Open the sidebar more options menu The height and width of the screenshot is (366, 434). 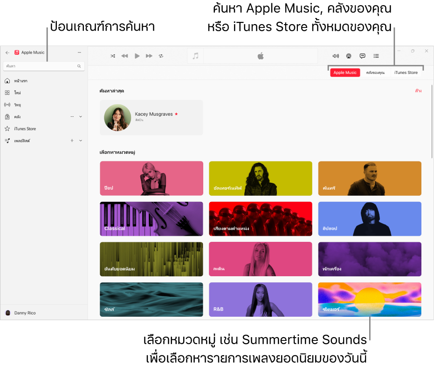(79, 52)
